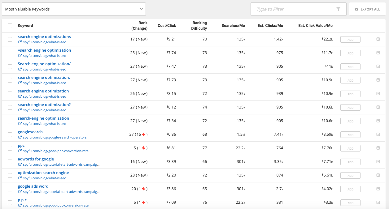
Task: Open row dropdown arrow for 'search engine optimizations'
Action: click(x=378, y=39)
